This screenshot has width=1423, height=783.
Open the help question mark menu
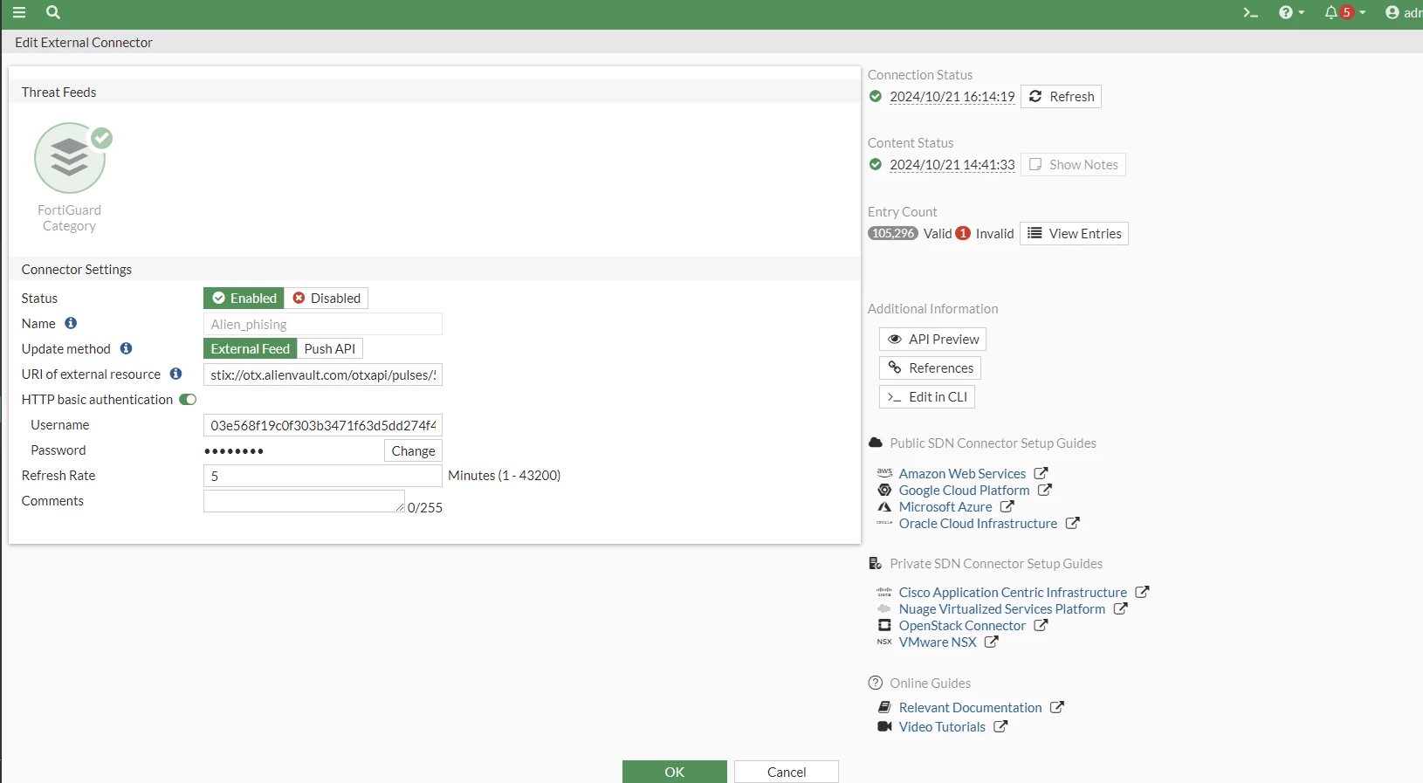pos(1291,12)
